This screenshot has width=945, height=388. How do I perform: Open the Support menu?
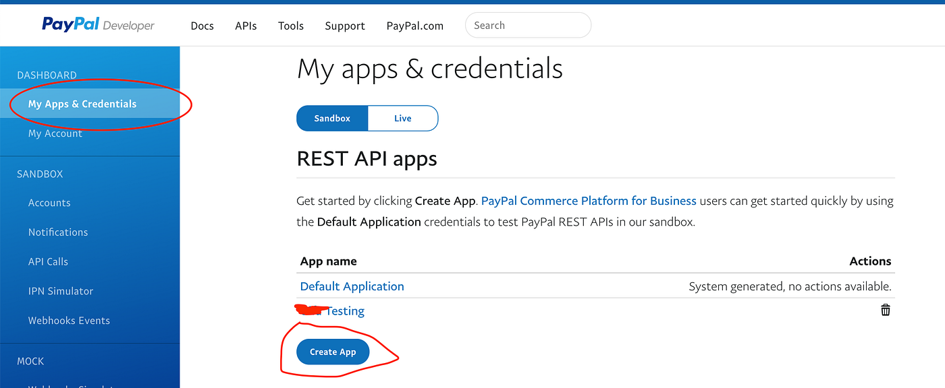pos(345,26)
